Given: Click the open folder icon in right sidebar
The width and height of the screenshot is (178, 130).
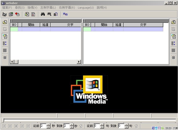Looking at the screenshot, I should tap(173, 22).
